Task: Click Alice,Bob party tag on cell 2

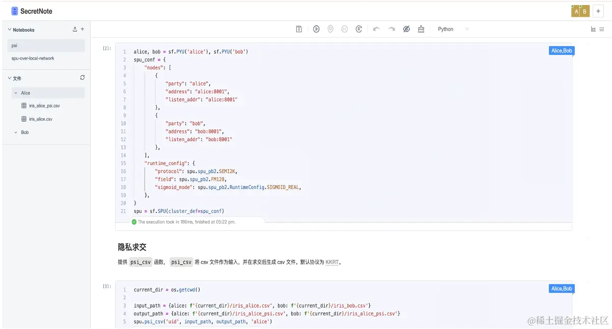Action: [x=562, y=50]
